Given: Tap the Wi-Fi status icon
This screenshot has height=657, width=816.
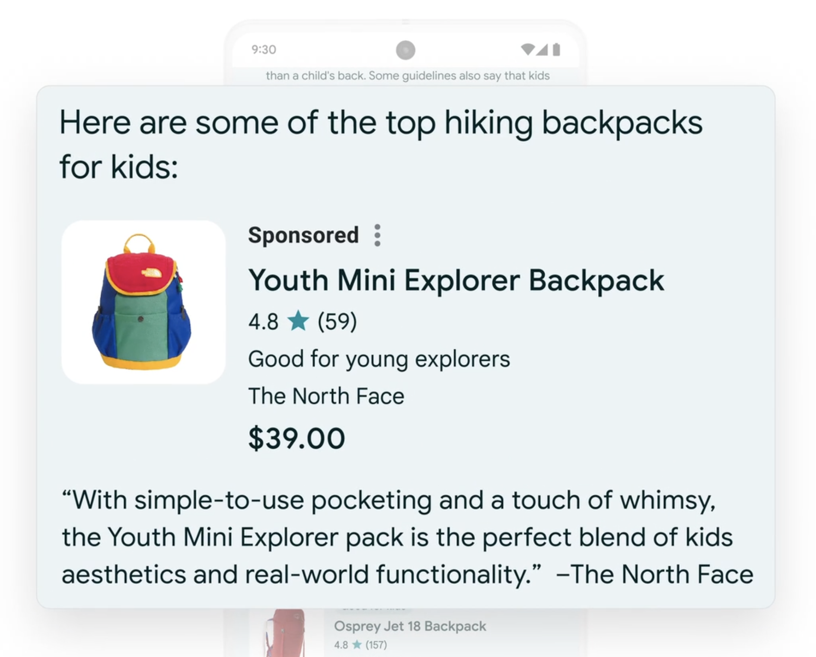Looking at the screenshot, I should (x=528, y=49).
